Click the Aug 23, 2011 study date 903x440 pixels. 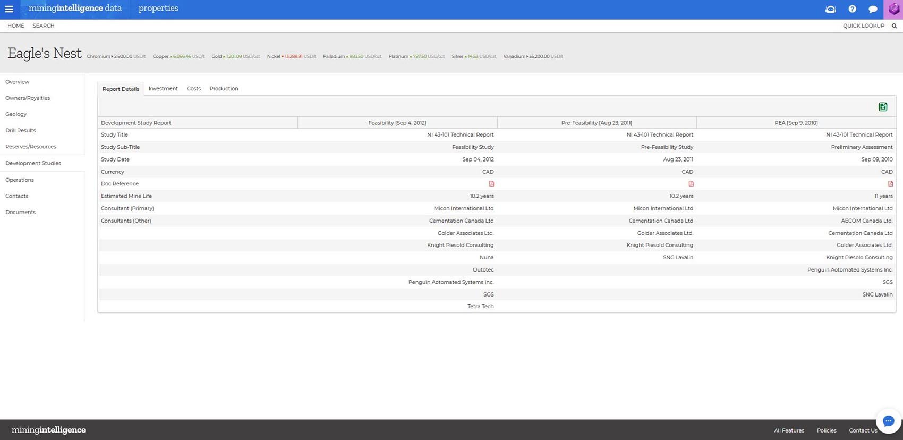(x=678, y=159)
